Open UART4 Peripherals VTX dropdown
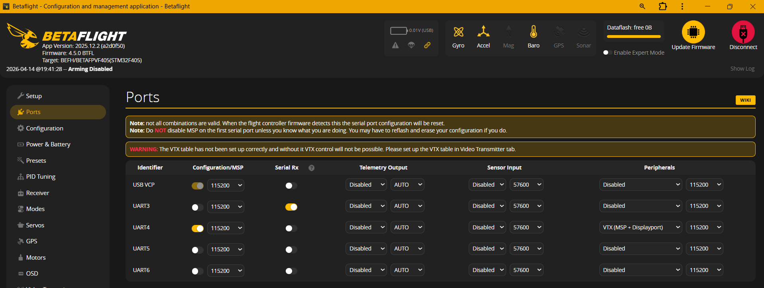This screenshot has width=764, height=288. tap(641, 227)
